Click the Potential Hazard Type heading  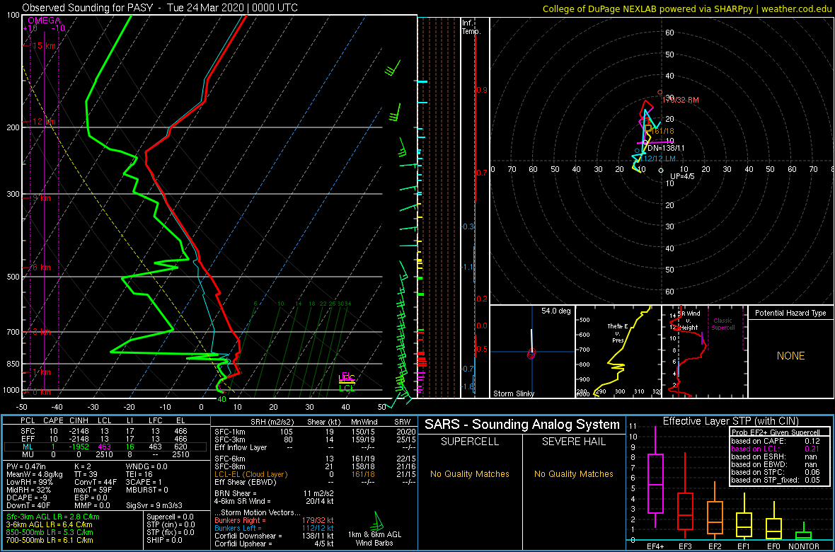[790, 313]
